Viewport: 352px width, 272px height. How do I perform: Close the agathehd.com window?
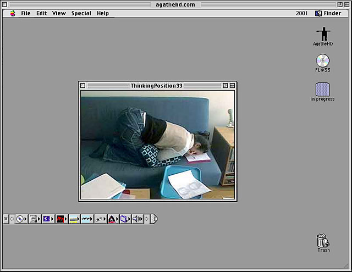click(4, 4)
